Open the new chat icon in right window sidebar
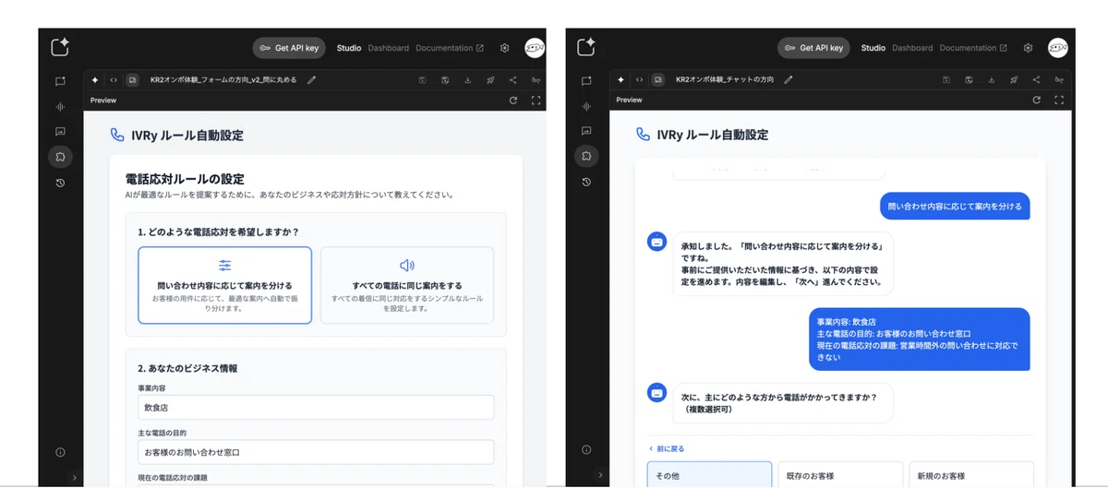 pyautogui.click(x=585, y=81)
